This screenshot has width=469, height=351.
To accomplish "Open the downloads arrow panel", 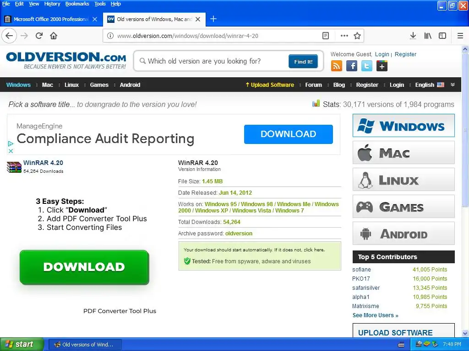I will (x=413, y=36).
